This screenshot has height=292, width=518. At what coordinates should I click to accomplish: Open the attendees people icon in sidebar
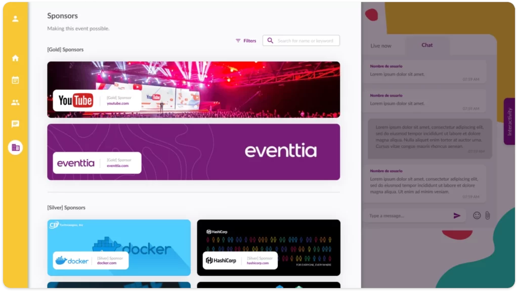15,102
